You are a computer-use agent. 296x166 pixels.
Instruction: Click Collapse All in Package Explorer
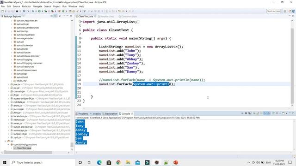51,16
